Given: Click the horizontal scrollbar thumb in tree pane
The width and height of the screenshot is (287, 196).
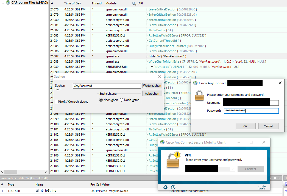Looking at the screenshot, I should (11, 172).
